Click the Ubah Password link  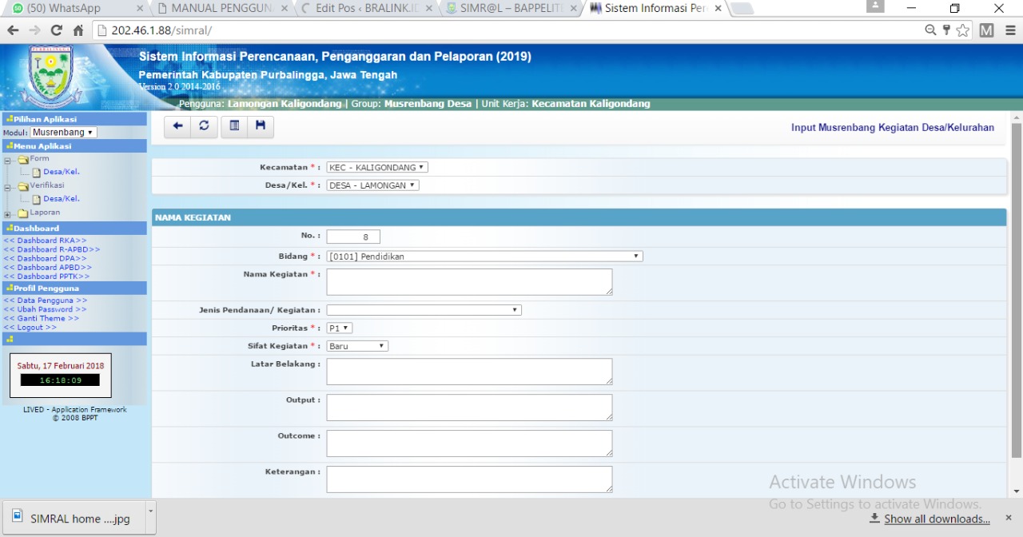coord(45,309)
